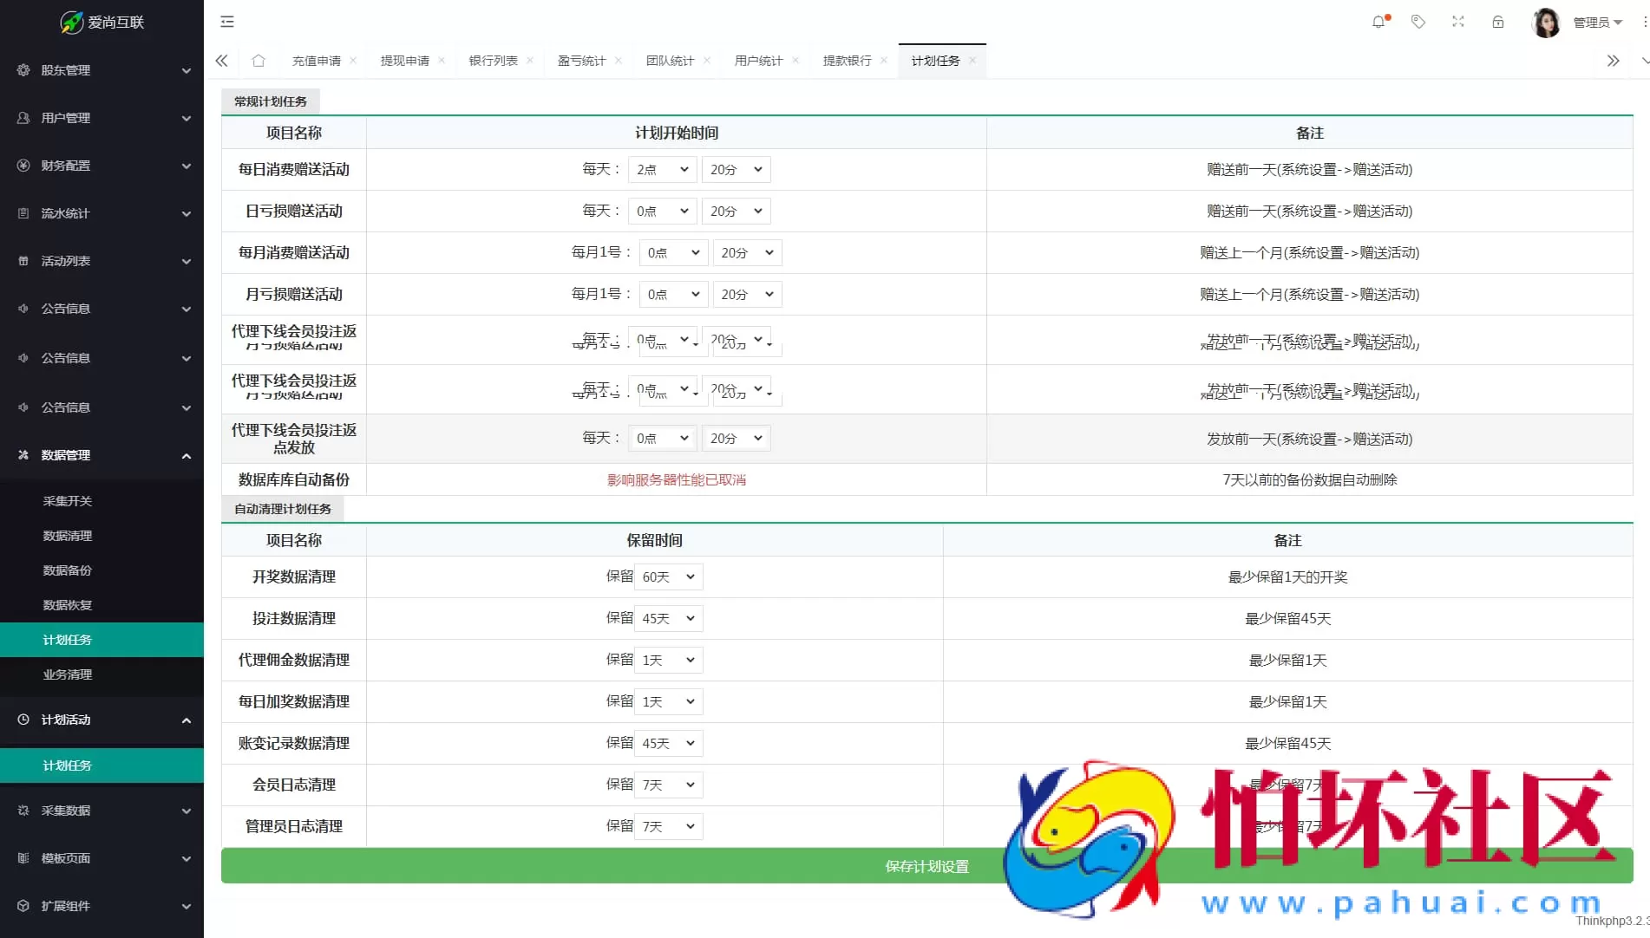Click the notification bell icon
Image resolution: width=1650 pixels, height=938 pixels.
click(1378, 22)
